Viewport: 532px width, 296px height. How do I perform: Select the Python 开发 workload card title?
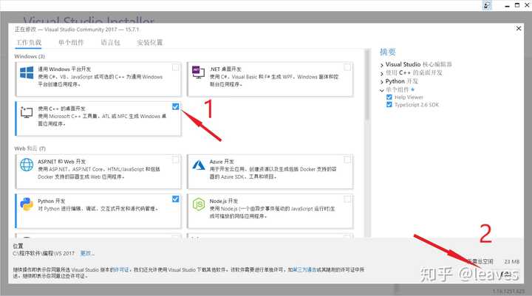pyautogui.click(x=52, y=201)
